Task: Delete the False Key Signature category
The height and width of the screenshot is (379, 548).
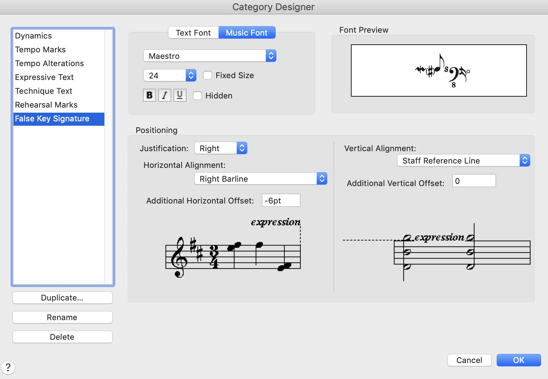Action: 62,337
